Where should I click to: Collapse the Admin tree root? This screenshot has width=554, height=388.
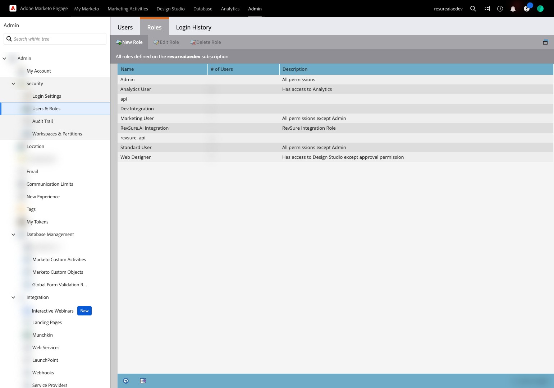[4, 58]
